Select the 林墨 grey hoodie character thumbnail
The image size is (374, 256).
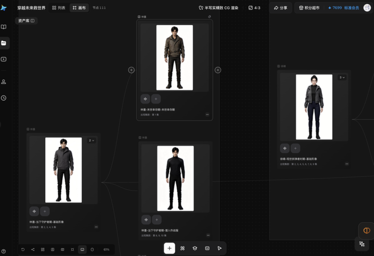point(63,170)
